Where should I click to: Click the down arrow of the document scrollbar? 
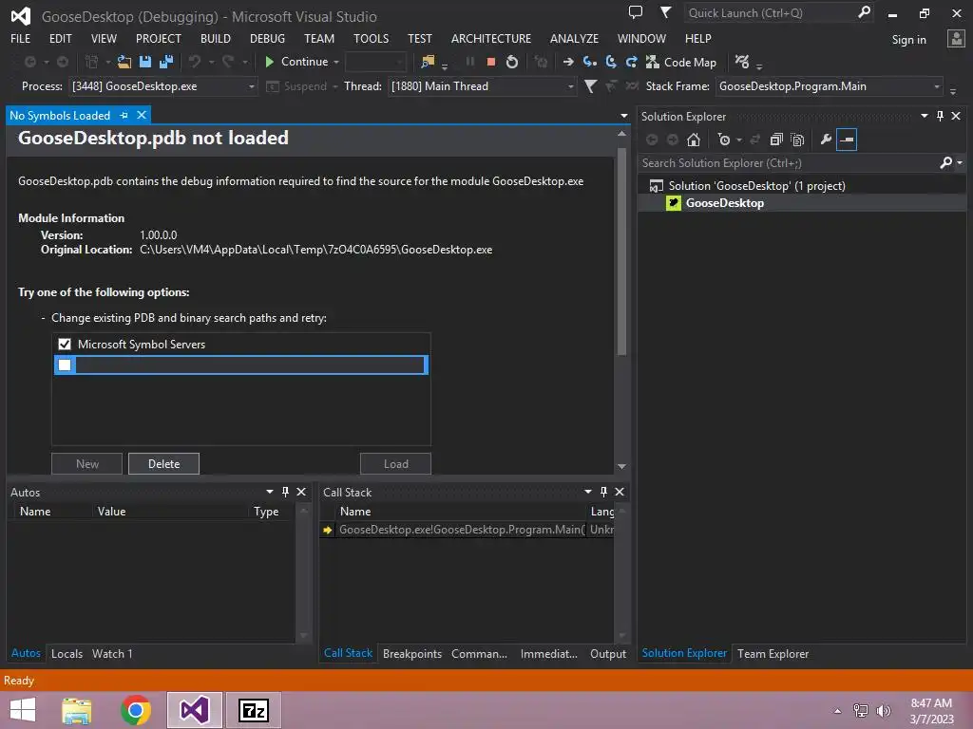(621, 466)
